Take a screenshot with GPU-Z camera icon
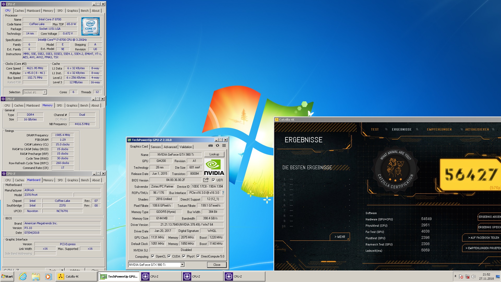Screen dimensions: 501x282 point(210,146)
